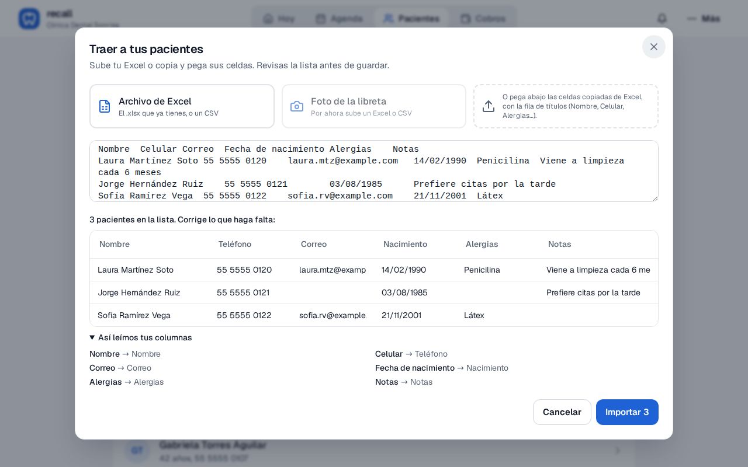
Task: Open the Agenda tab in the background
Action: click(339, 19)
